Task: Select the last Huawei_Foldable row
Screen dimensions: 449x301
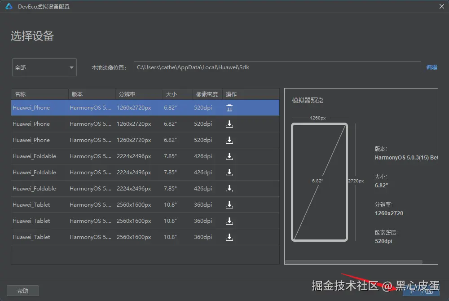Action: pyautogui.click(x=145, y=189)
